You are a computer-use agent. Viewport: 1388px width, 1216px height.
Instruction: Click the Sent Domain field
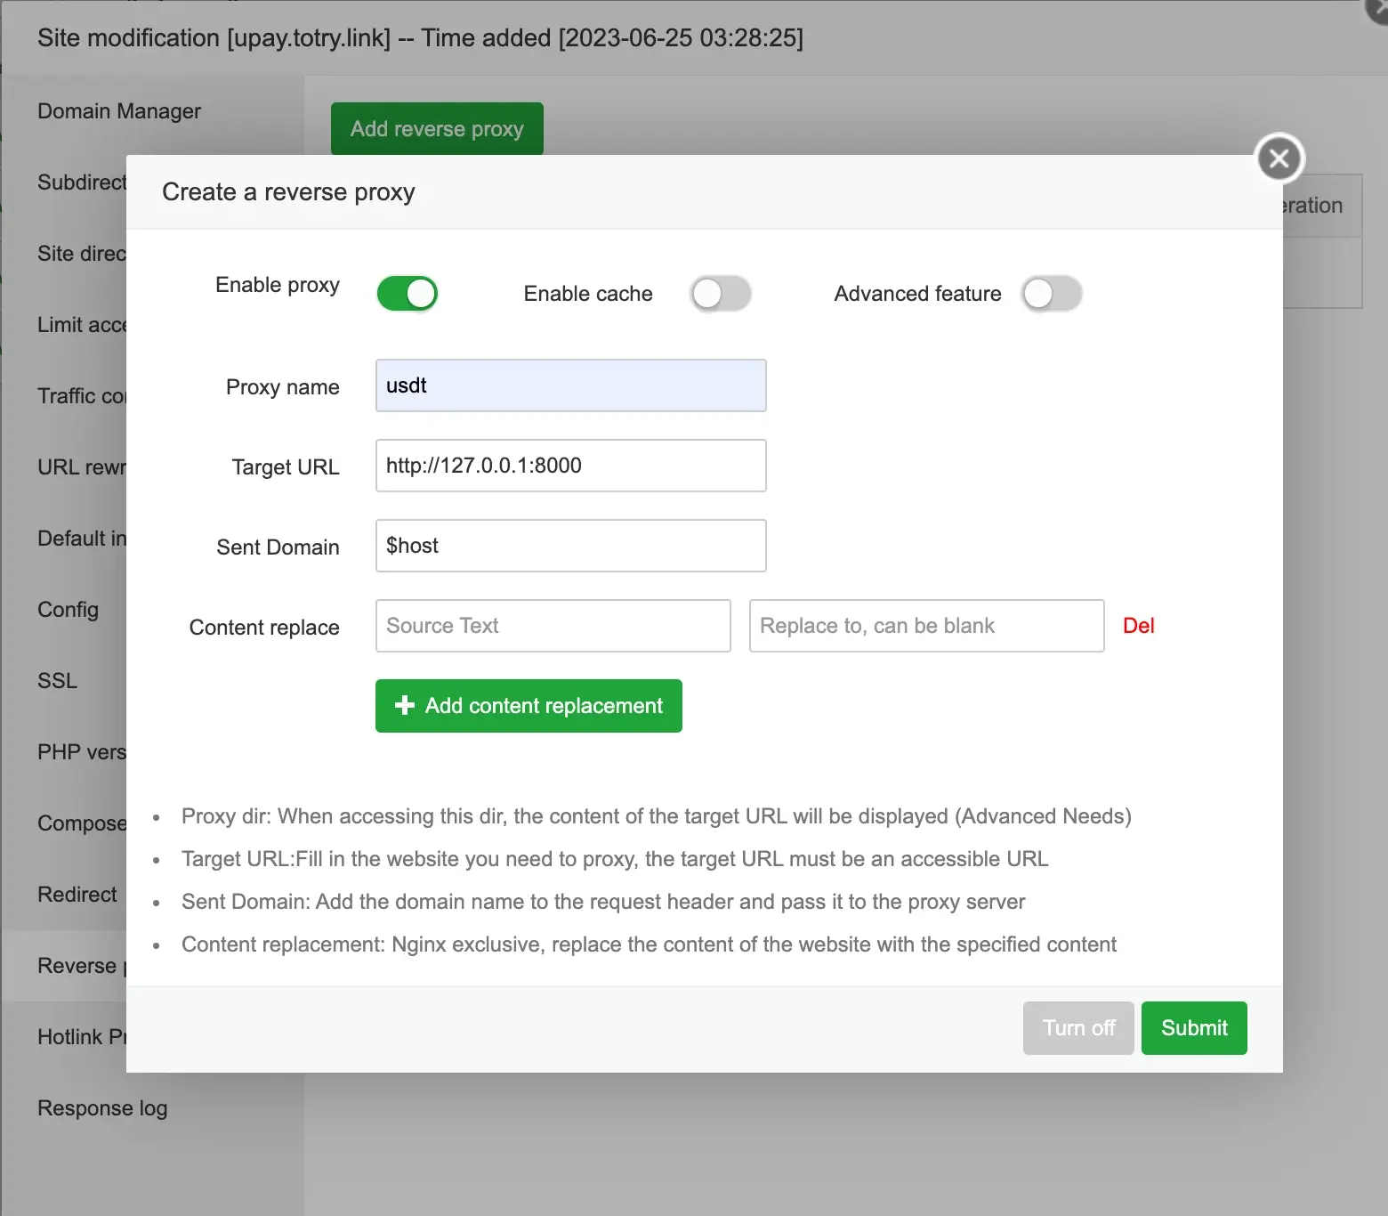point(571,546)
